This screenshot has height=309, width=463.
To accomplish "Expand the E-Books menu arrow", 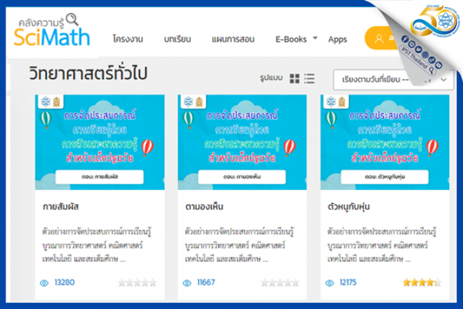I will (x=315, y=38).
